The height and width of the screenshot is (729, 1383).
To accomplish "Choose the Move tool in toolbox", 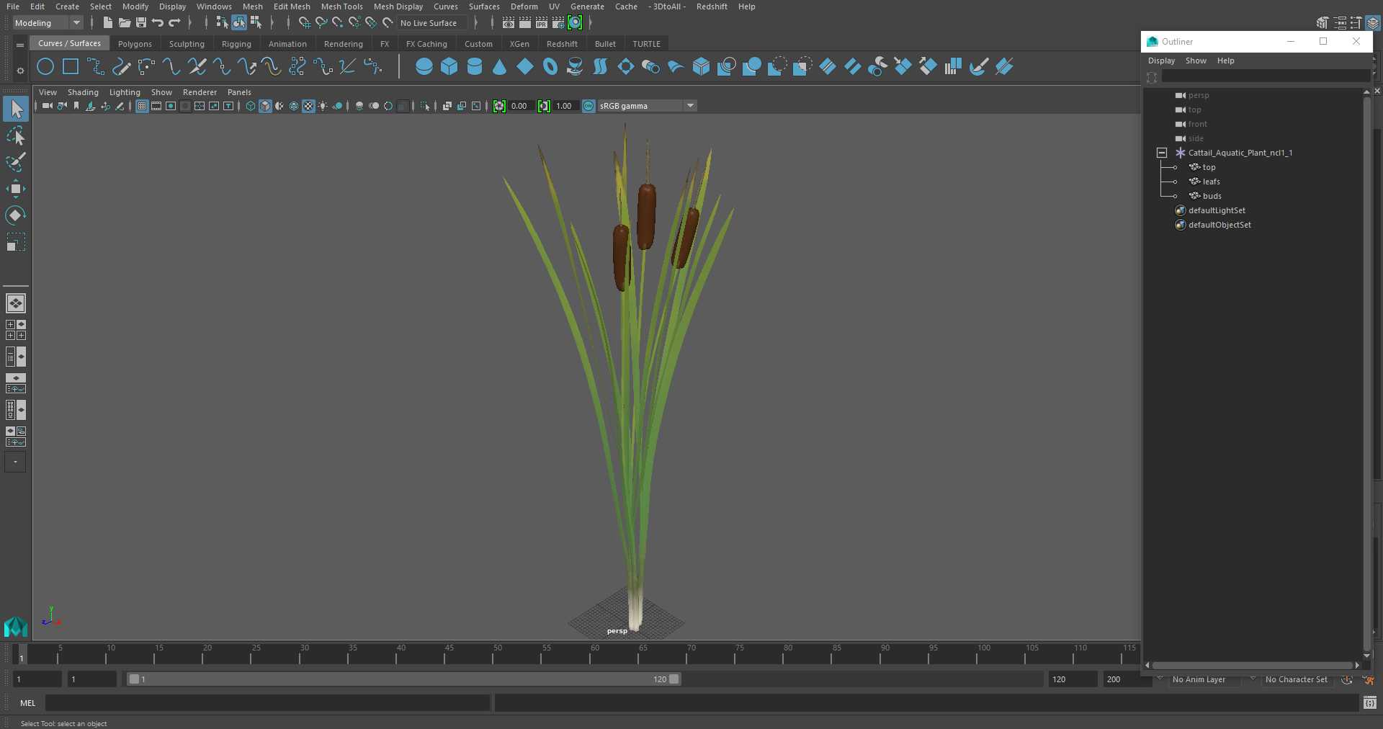I will 16,189.
